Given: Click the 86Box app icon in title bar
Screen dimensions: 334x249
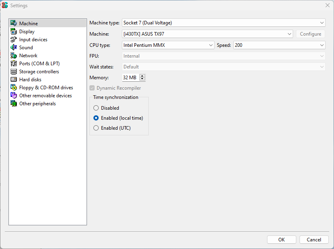Looking at the screenshot, I should [5, 5].
